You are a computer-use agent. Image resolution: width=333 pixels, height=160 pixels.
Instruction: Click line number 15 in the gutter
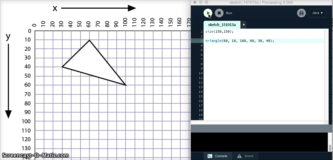coord(200,96)
